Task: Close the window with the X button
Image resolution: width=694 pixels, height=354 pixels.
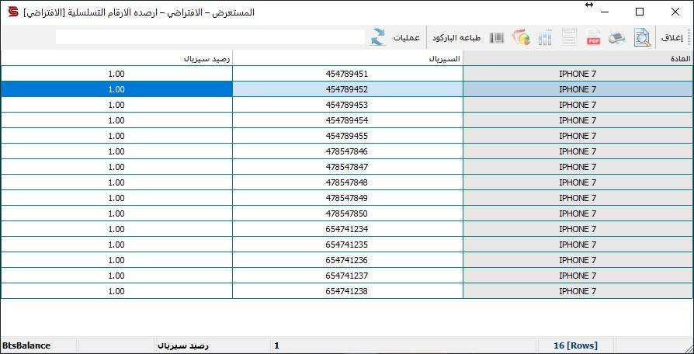Action: coord(675,12)
